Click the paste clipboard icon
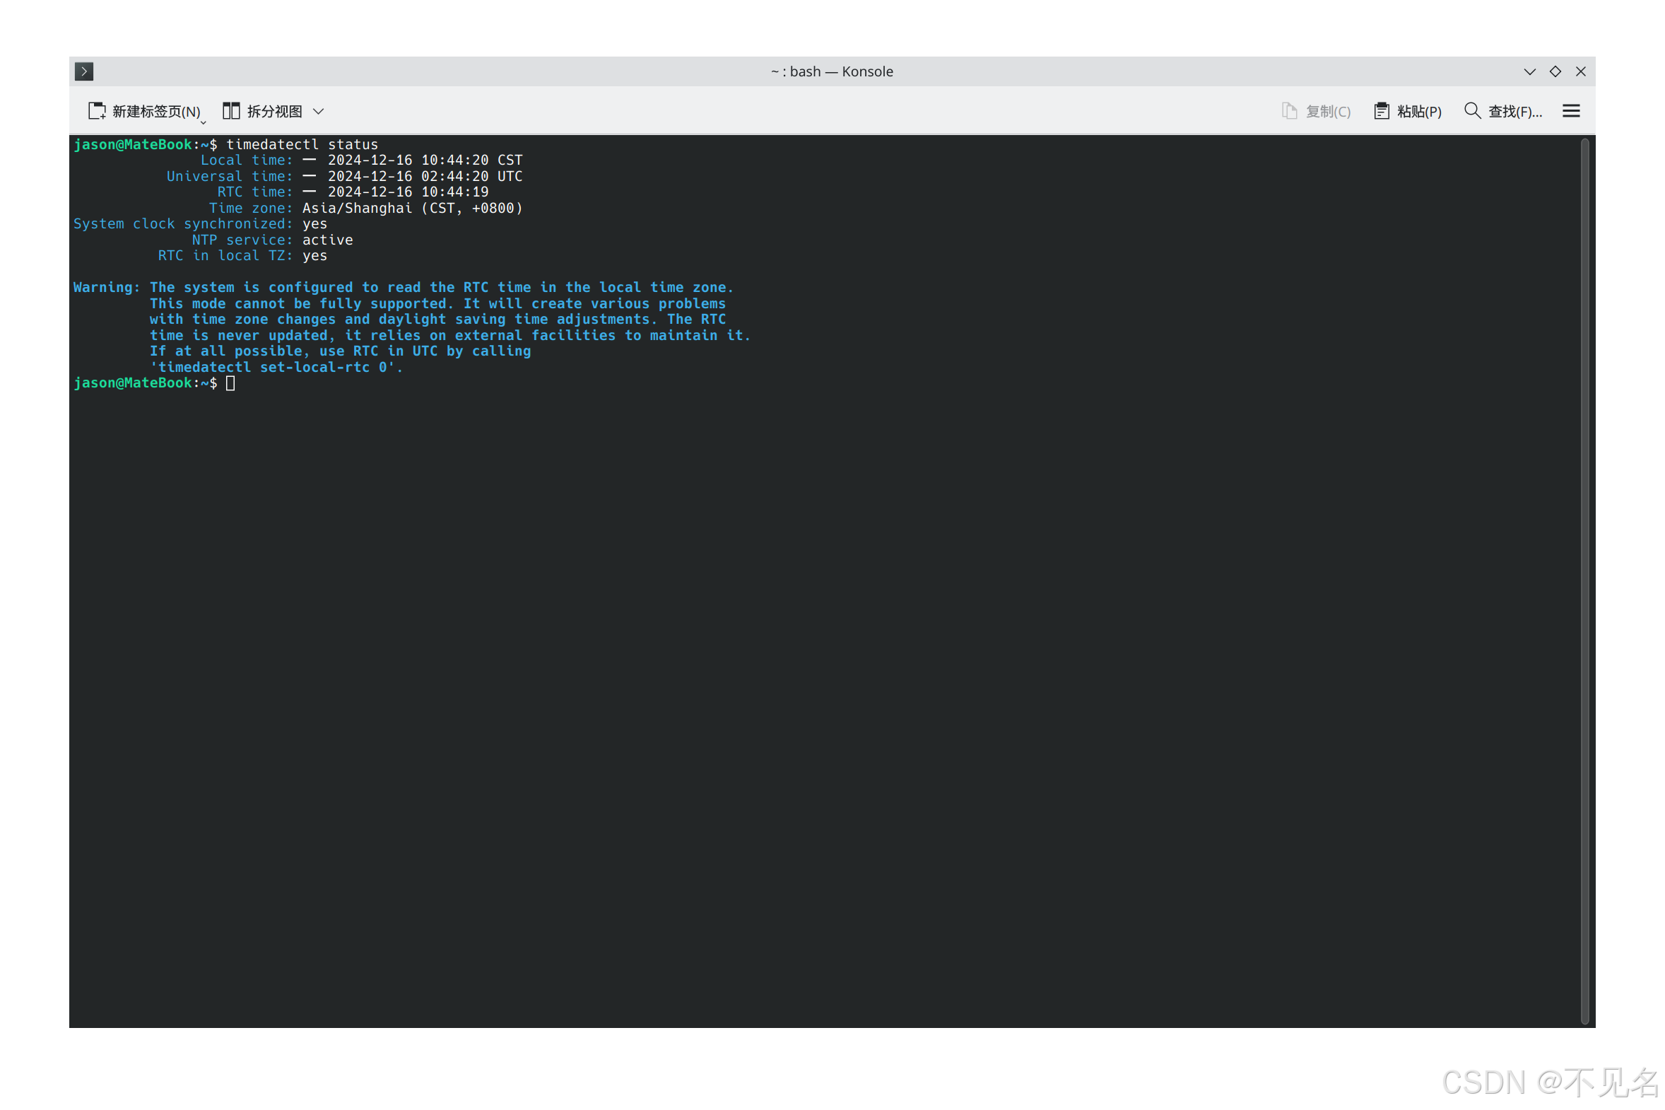Screen dimensions: 1665x1110 click(1382, 110)
